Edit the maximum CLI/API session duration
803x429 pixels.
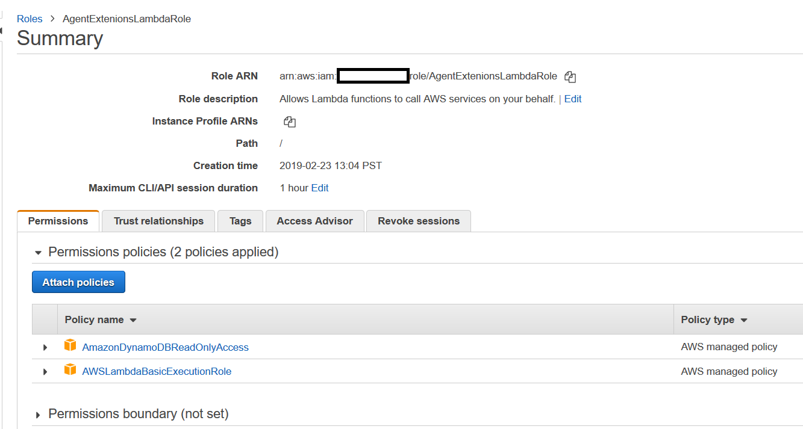tap(320, 188)
